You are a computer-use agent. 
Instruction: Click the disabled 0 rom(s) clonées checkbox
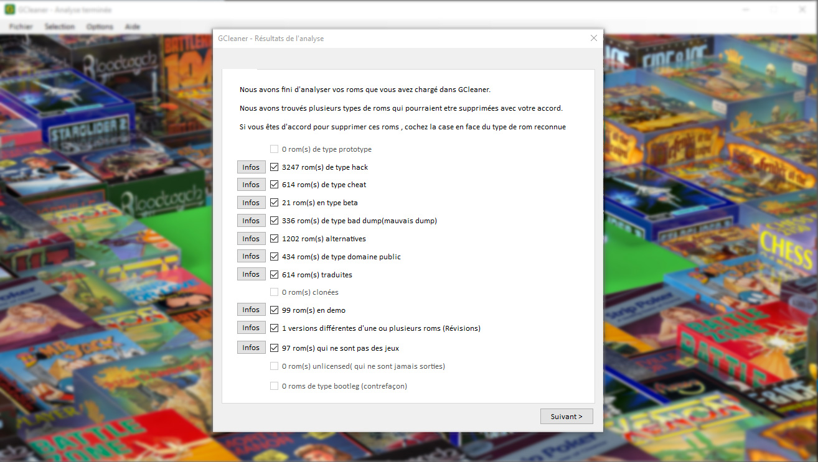pos(274,292)
